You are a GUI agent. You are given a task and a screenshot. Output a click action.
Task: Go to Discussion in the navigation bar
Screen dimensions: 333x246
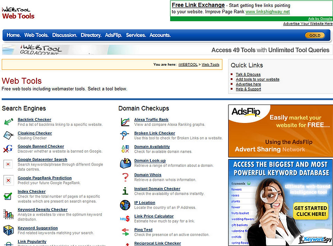point(65,35)
